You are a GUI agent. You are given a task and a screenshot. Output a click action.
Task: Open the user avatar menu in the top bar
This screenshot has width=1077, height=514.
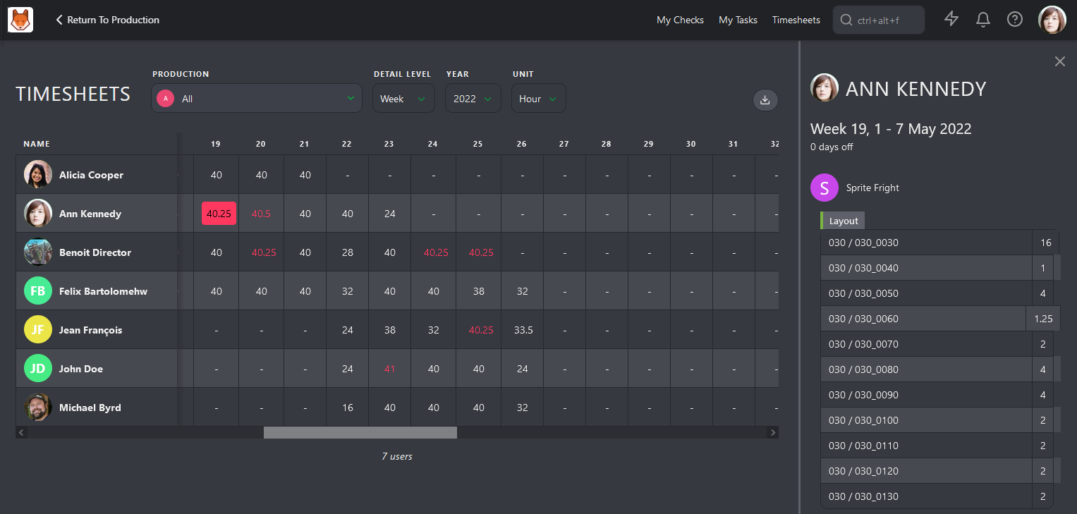(x=1052, y=20)
